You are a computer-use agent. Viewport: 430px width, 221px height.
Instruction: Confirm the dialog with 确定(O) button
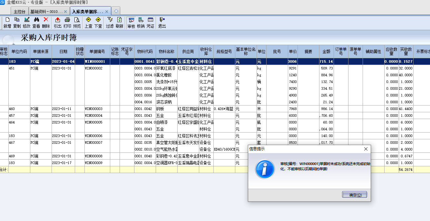[x=355, y=195]
